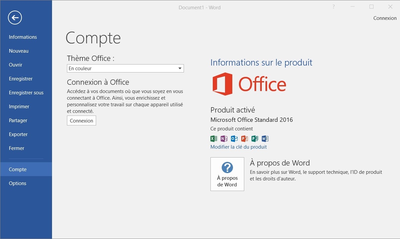Open the Thème Office dropdown

tap(125, 69)
